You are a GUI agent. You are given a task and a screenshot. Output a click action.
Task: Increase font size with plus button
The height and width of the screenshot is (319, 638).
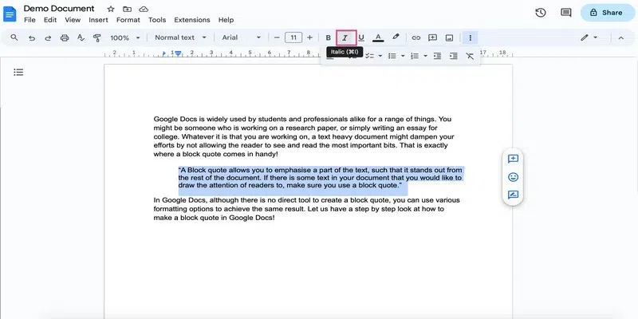(309, 37)
